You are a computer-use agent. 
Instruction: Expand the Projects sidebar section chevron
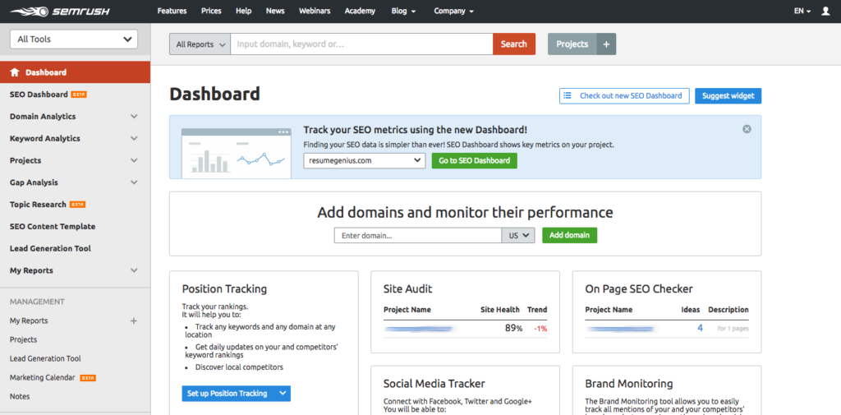(x=134, y=160)
